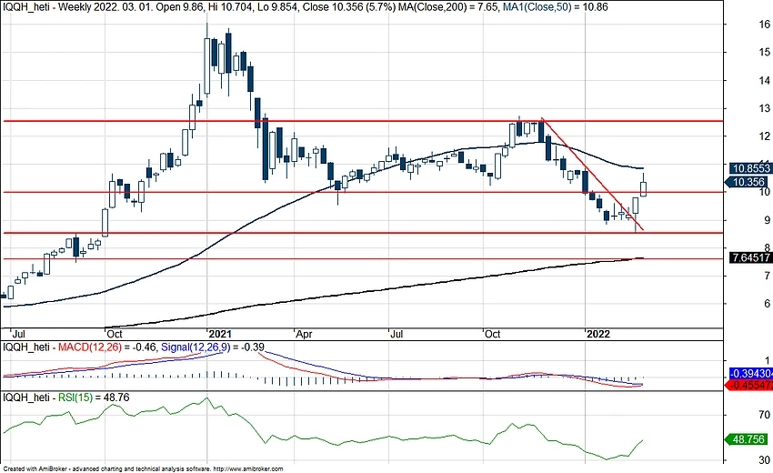Click the green 48.756 RSI value tag
This screenshot has height=473, width=773.
[x=750, y=438]
